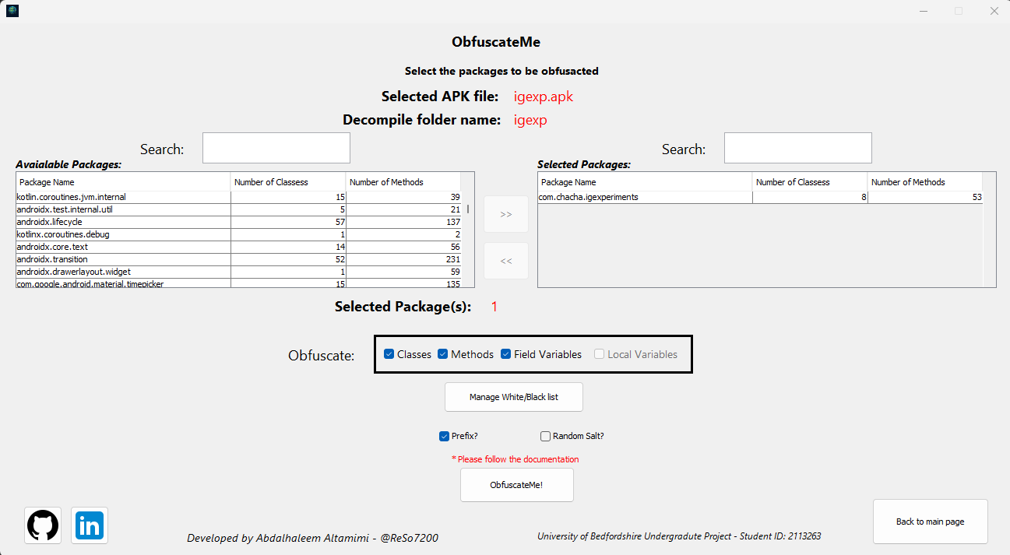This screenshot has height=555, width=1010.
Task: Click the app icon in title bar
Action: [12, 11]
